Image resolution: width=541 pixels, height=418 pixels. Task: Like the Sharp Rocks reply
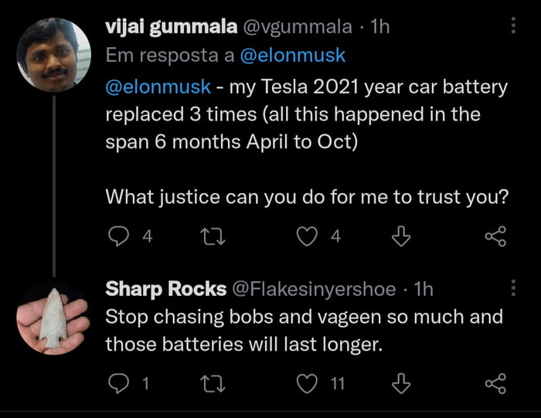click(x=308, y=382)
